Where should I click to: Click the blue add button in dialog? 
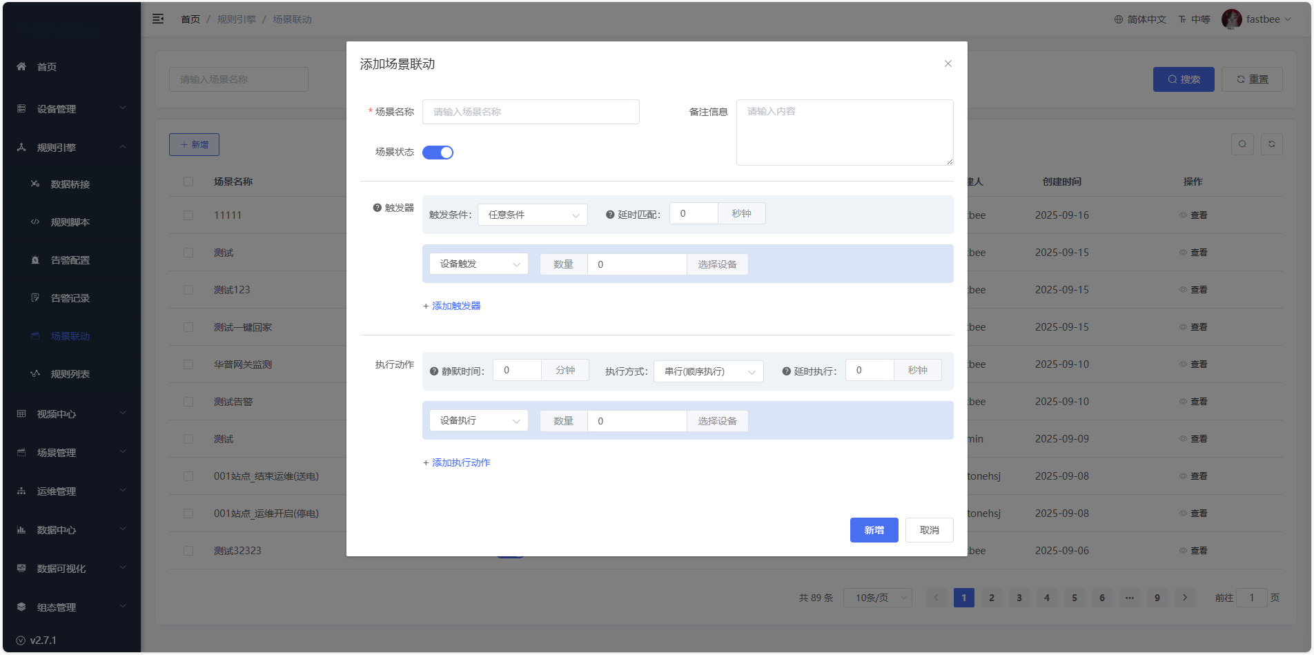[x=874, y=530]
